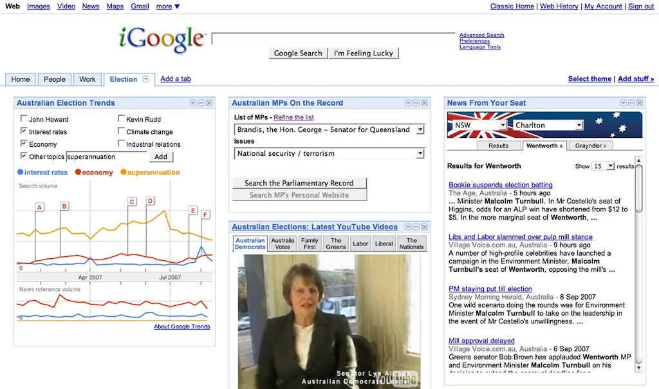Open the Election tab options arrow
659x389 pixels.
(x=146, y=79)
